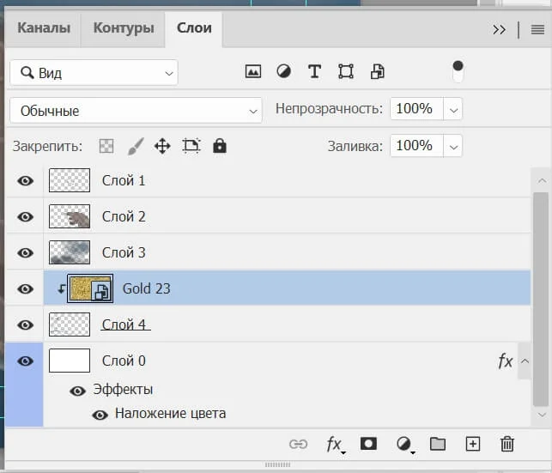Collapse effects list of Слой 0
The image size is (552, 473).
[525, 361]
